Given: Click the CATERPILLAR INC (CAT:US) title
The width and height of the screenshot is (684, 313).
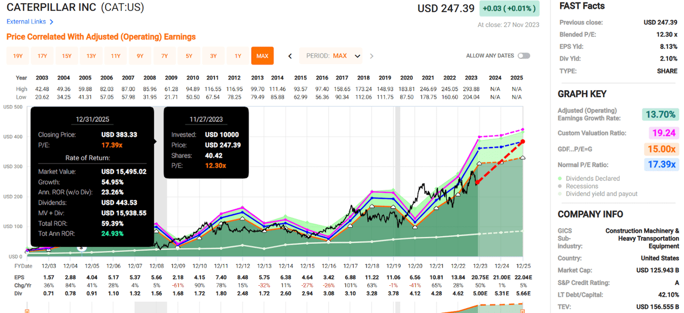Looking at the screenshot, I should coord(75,8).
